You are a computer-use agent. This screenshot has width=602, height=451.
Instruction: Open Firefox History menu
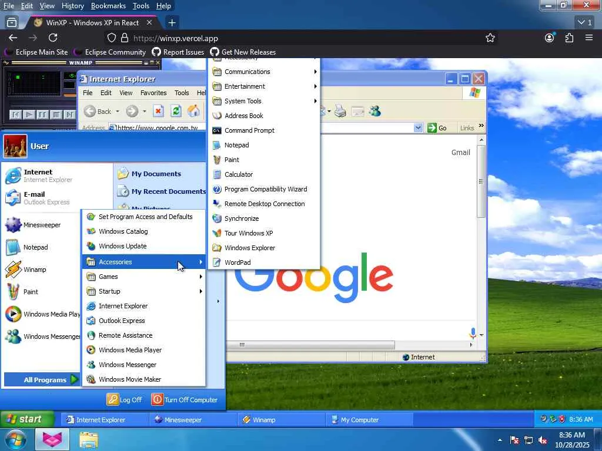pos(72,6)
